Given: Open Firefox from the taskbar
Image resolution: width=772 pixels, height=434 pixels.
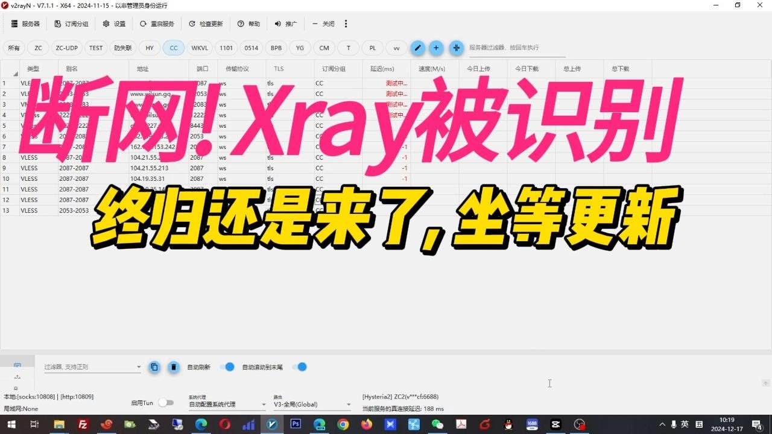Looking at the screenshot, I should tap(367, 424).
